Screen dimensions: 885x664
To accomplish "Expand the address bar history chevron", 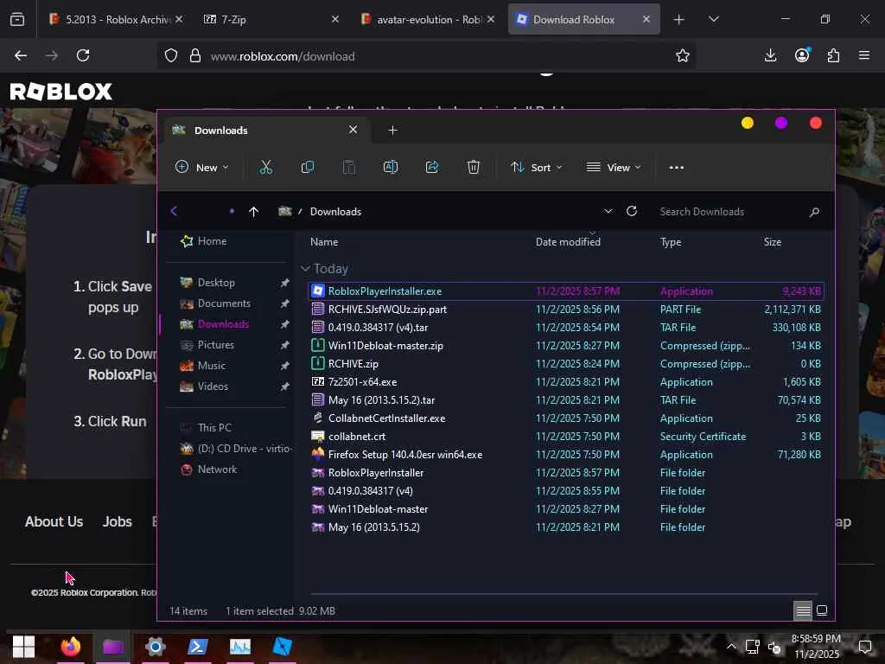I will click(x=608, y=211).
